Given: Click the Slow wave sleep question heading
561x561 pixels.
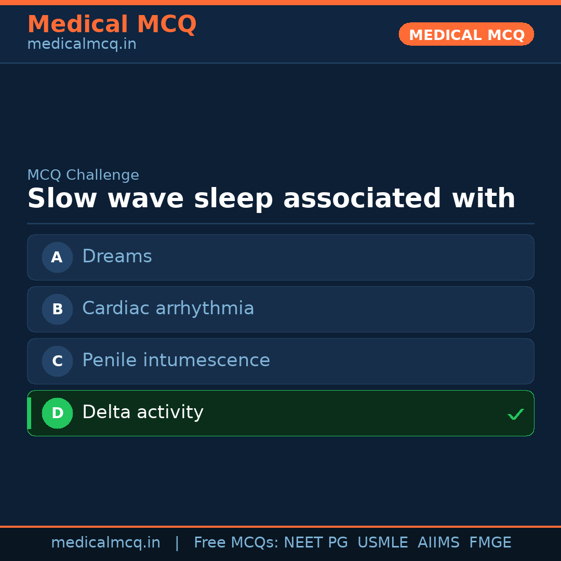Looking at the screenshot, I should point(271,199).
